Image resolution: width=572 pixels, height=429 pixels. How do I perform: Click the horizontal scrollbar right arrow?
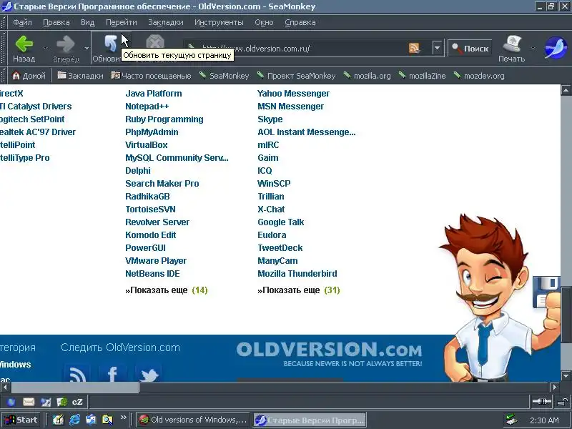tap(555, 388)
